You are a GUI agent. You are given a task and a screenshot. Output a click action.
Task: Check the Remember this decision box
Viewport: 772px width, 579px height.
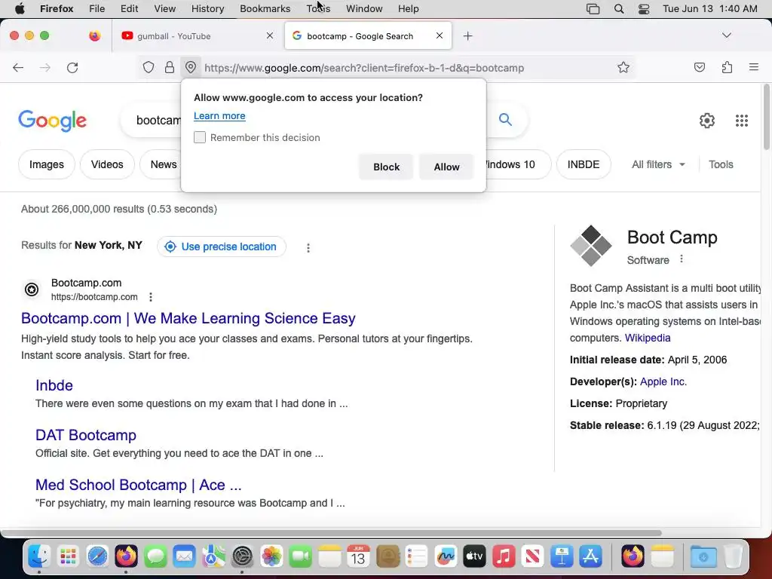click(199, 137)
